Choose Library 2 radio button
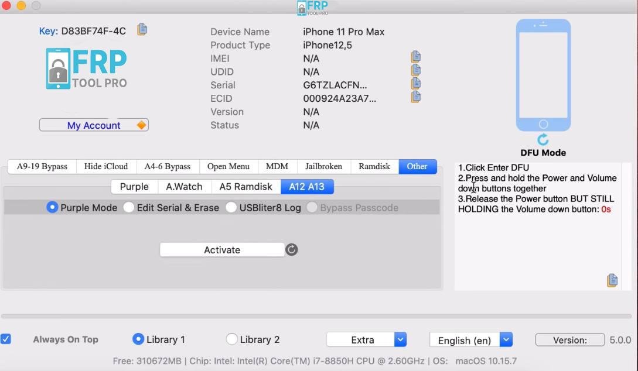This screenshot has height=371, width=638. [x=231, y=339]
